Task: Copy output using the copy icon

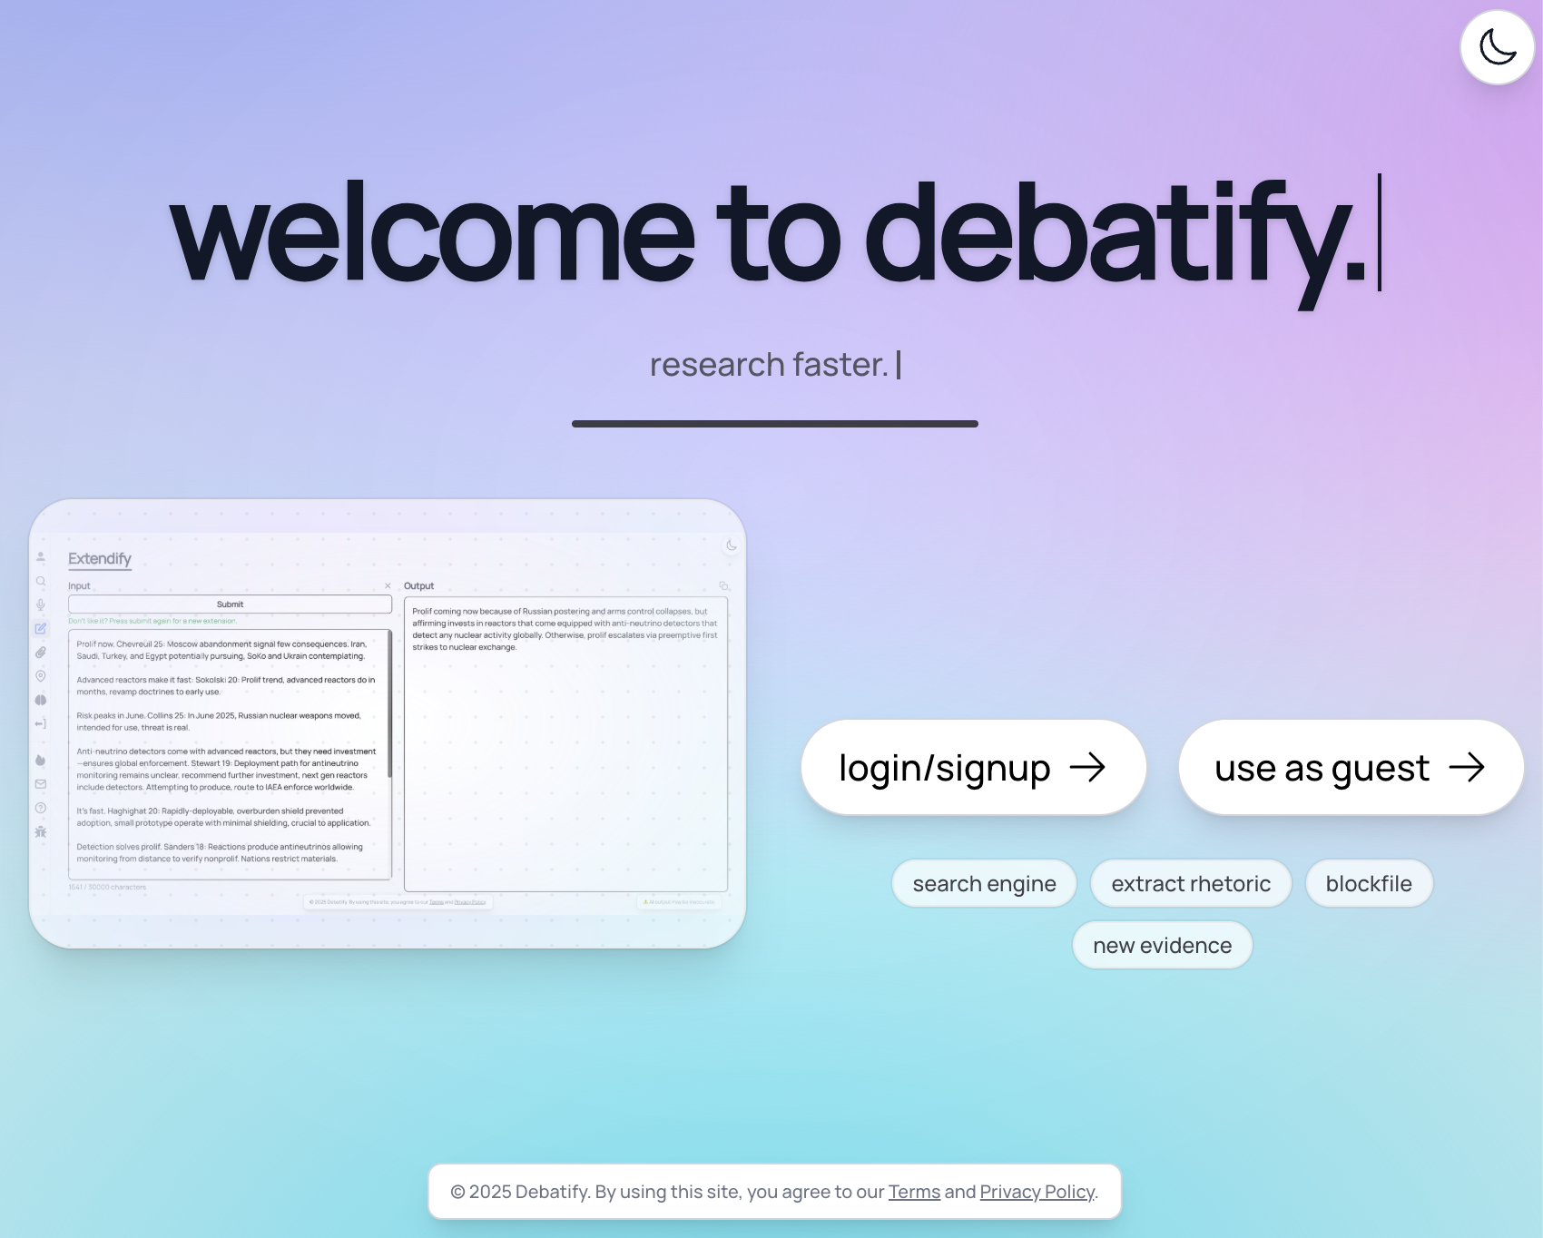Action: click(723, 586)
